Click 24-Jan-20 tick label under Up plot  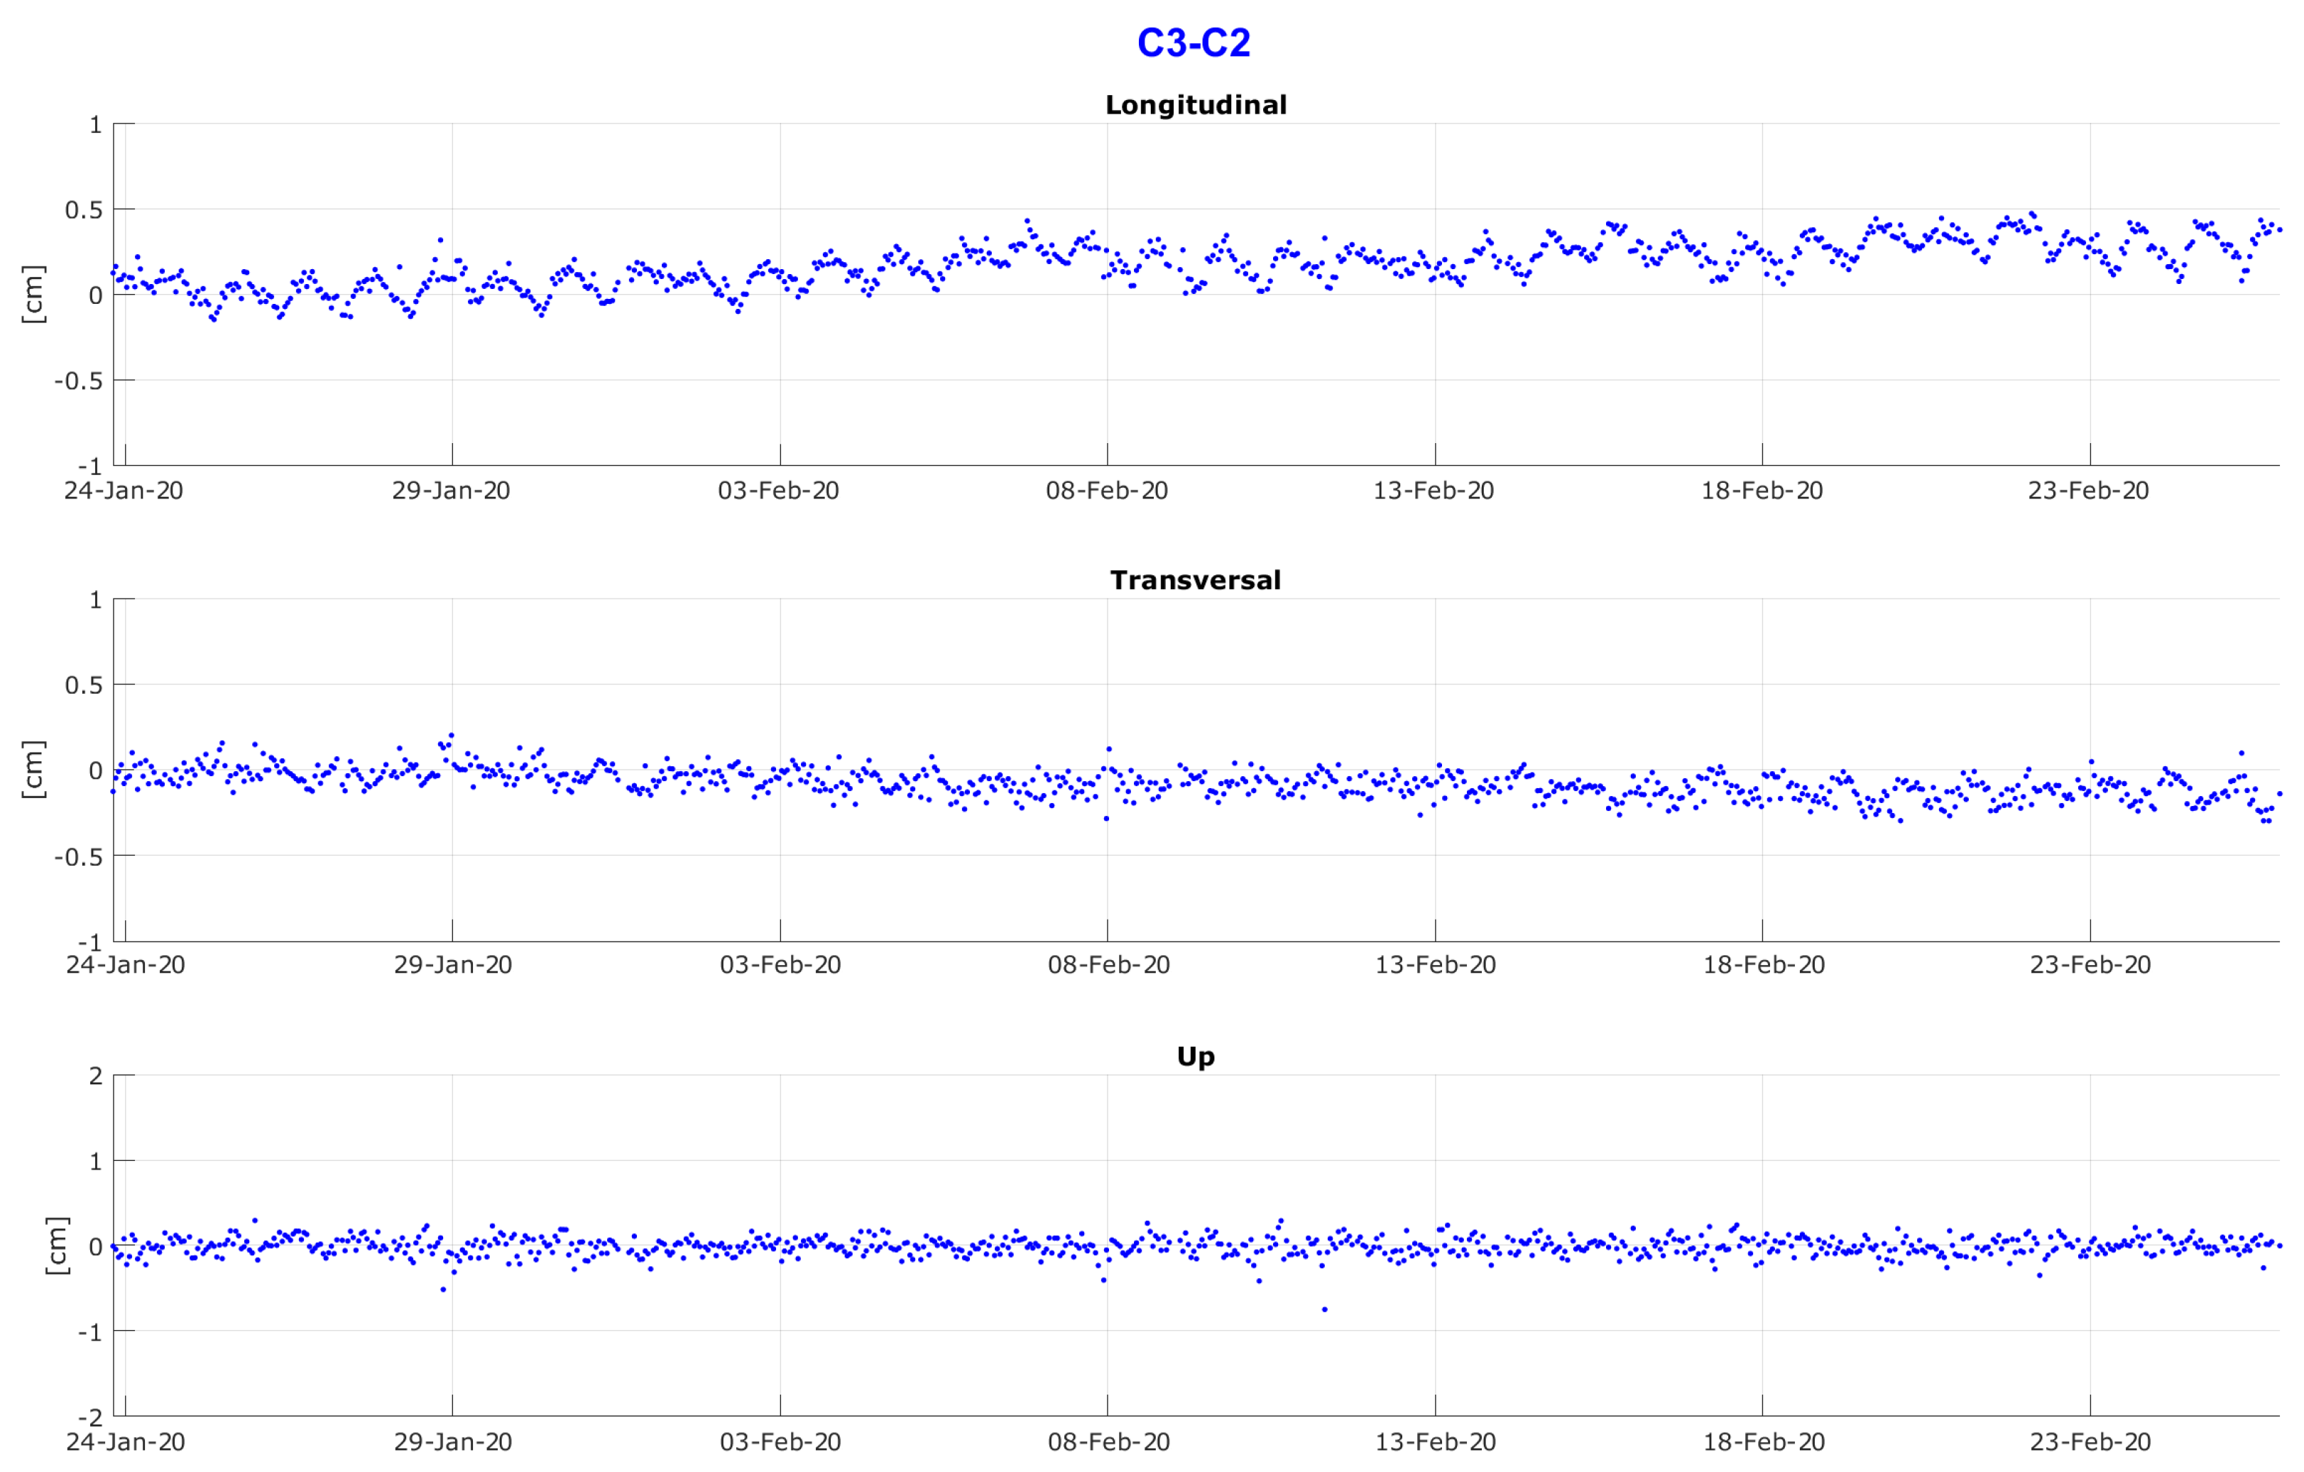126,1442
